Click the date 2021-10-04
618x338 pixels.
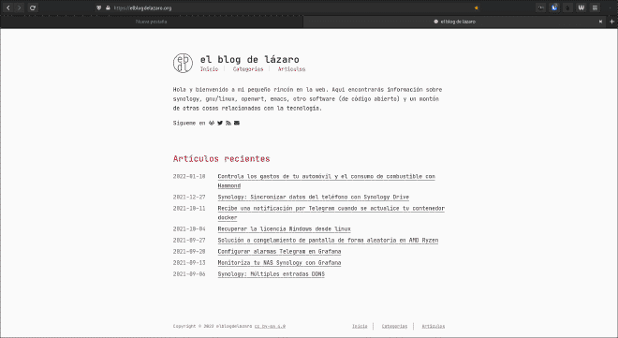click(x=189, y=228)
